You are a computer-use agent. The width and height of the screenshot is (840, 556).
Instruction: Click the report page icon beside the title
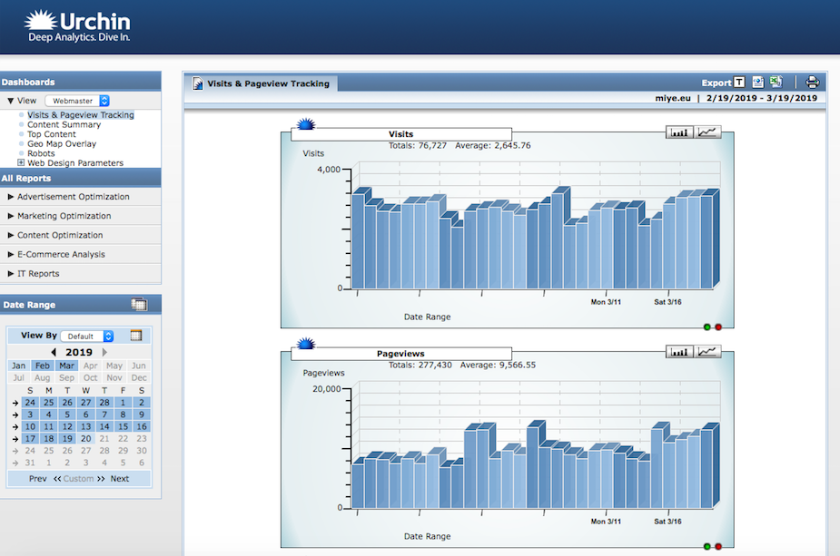point(198,83)
